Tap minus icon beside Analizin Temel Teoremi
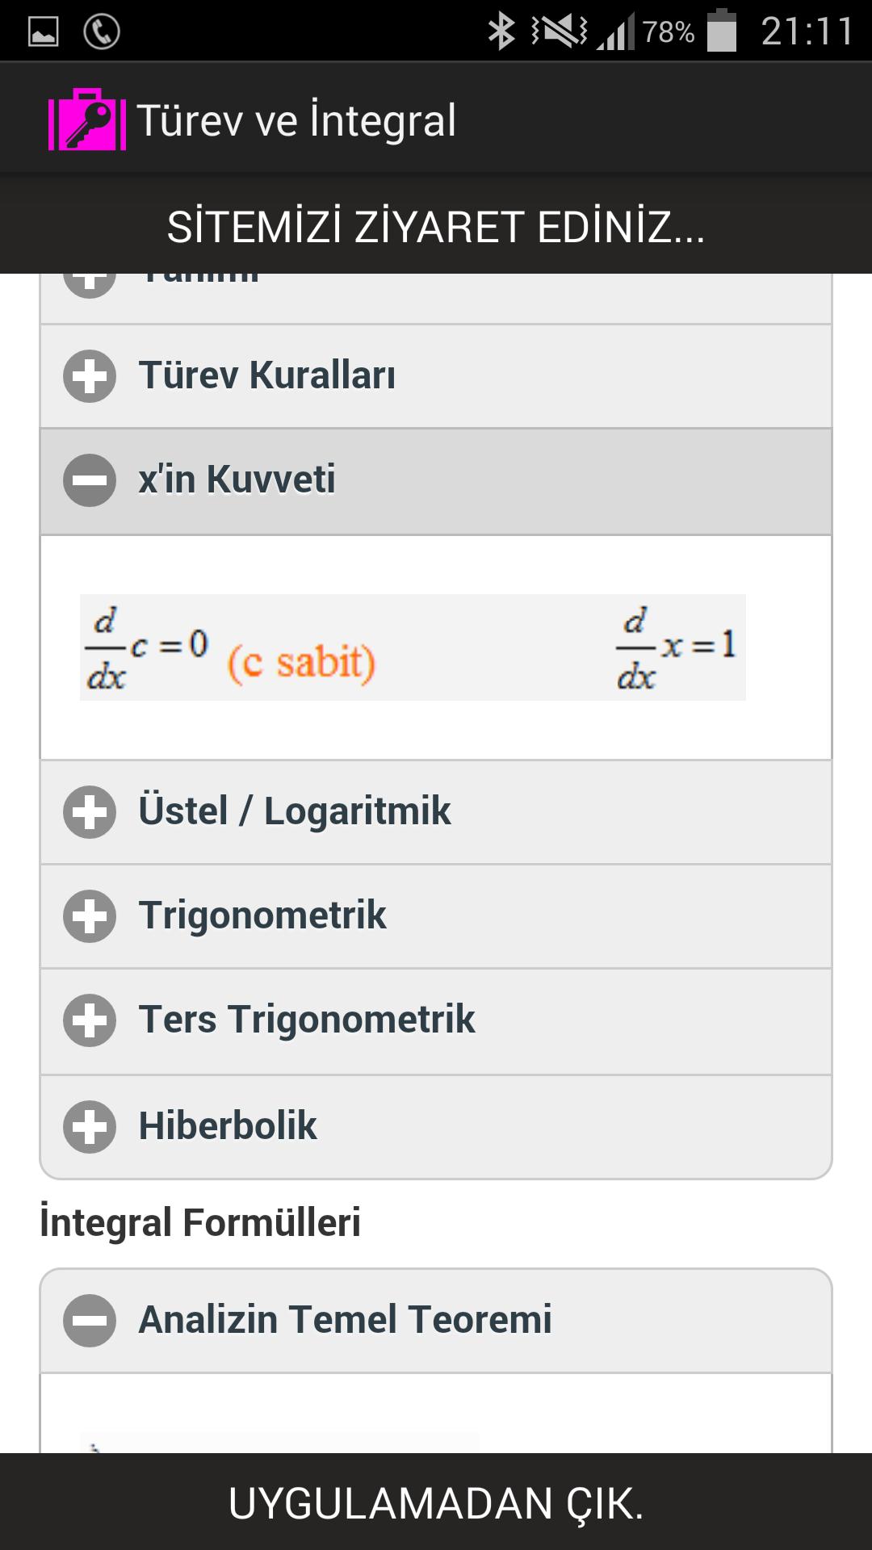The height and width of the screenshot is (1550, 872). click(x=90, y=1321)
